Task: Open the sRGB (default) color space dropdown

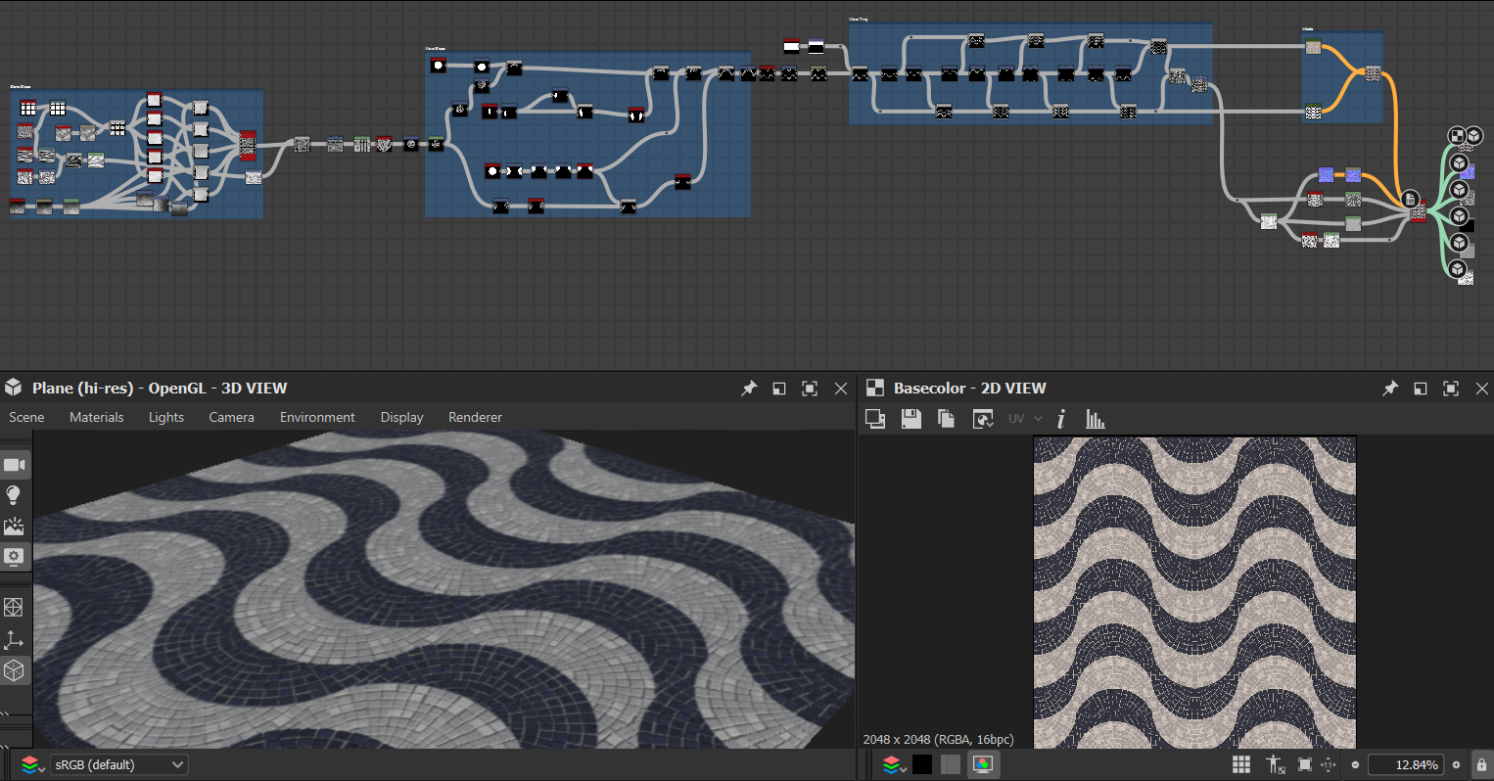Action: 119,764
